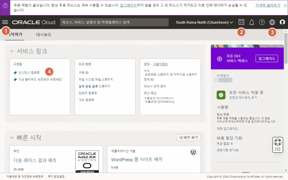Open the help question mark menu
The image size is (288, 180).
[x=262, y=22]
